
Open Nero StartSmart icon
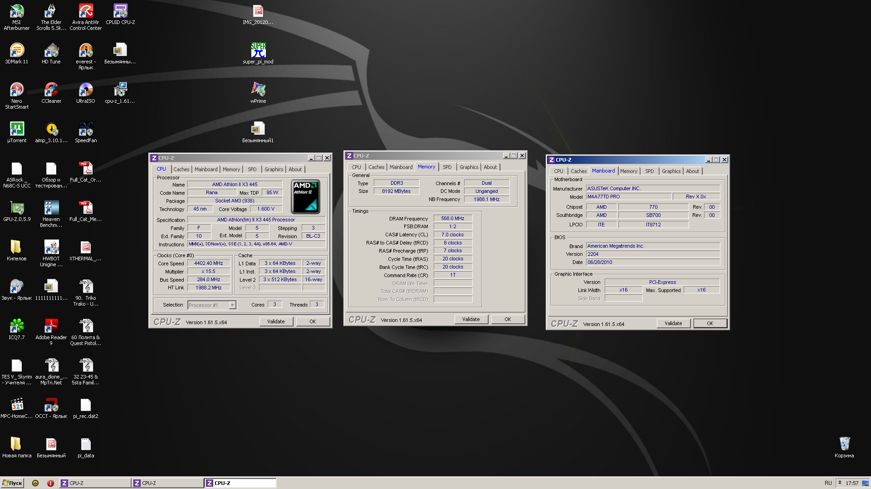[x=17, y=96]
